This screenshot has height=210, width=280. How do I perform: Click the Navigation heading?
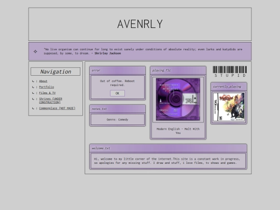[x=55, y=72]
